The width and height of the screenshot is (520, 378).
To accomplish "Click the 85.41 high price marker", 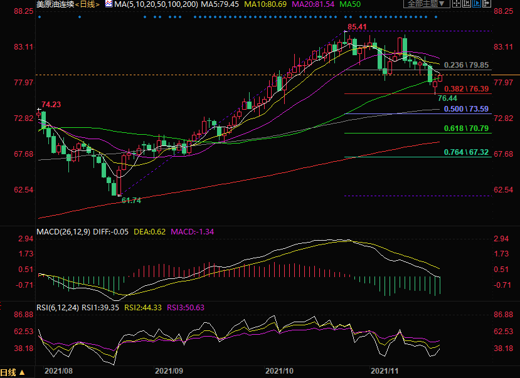I will coord(356,27).
